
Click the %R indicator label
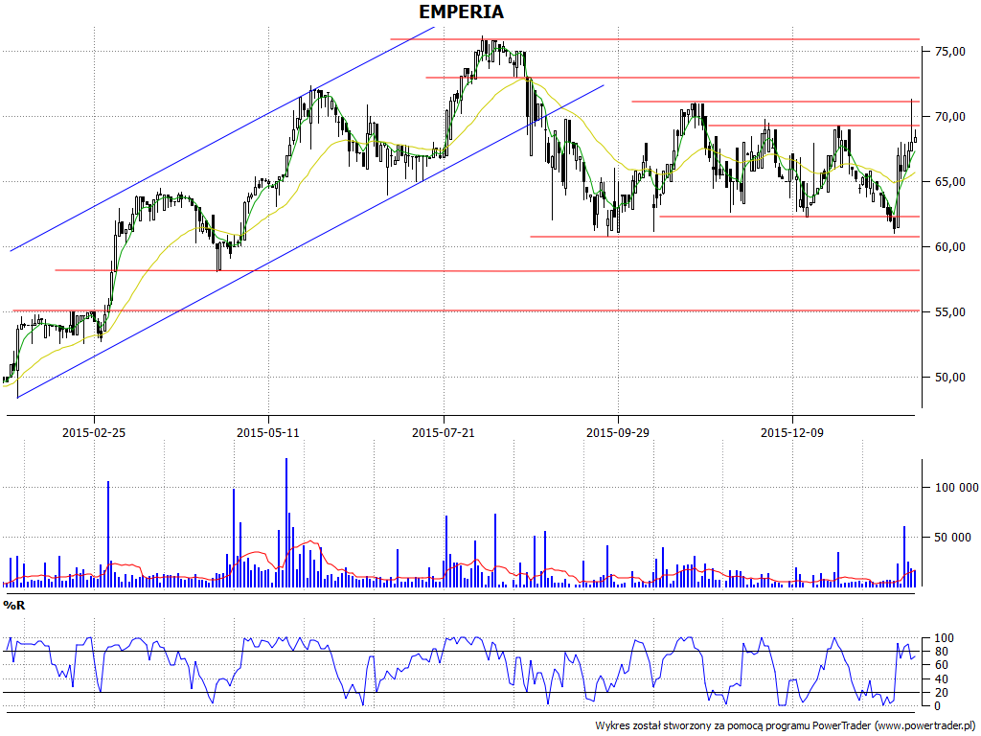point(13,606)
